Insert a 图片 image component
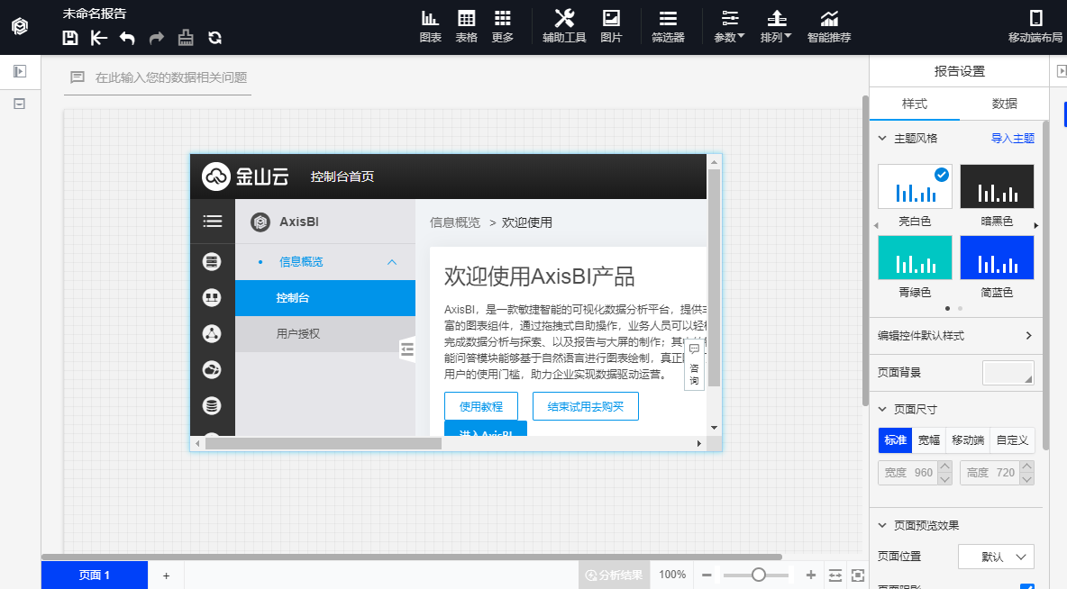1067x589 pixels. (x=611, y=26)
